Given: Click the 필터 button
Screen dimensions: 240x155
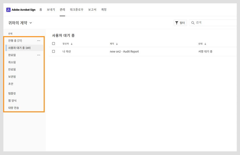Looking at the screenshot, I should pyautogui.click(x=180, y=23).
